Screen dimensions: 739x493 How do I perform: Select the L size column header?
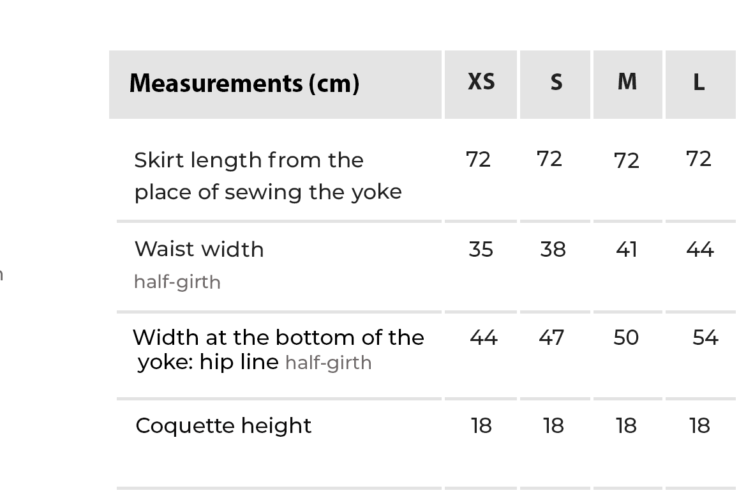click(x=699, y=82)
